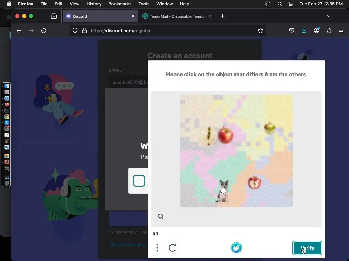
Task: Go back to the previous page
Action: coord(19,30)
